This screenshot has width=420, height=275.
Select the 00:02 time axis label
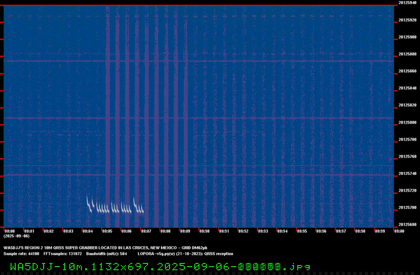(x=49, y=231)
